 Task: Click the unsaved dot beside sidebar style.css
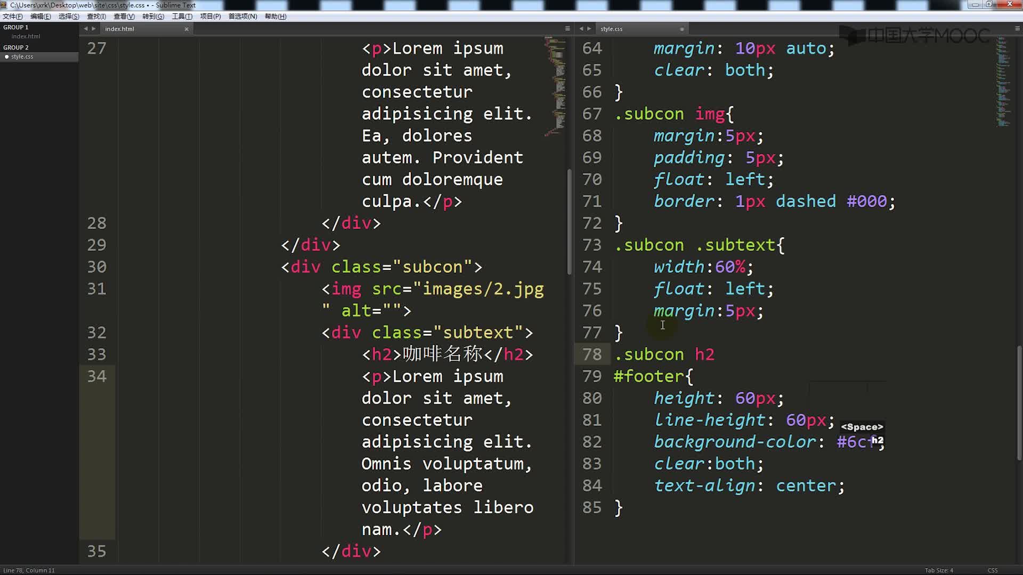6,56
